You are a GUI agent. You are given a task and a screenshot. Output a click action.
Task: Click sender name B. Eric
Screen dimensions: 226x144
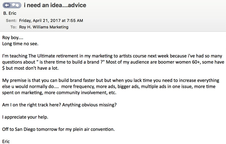(10, 13)
